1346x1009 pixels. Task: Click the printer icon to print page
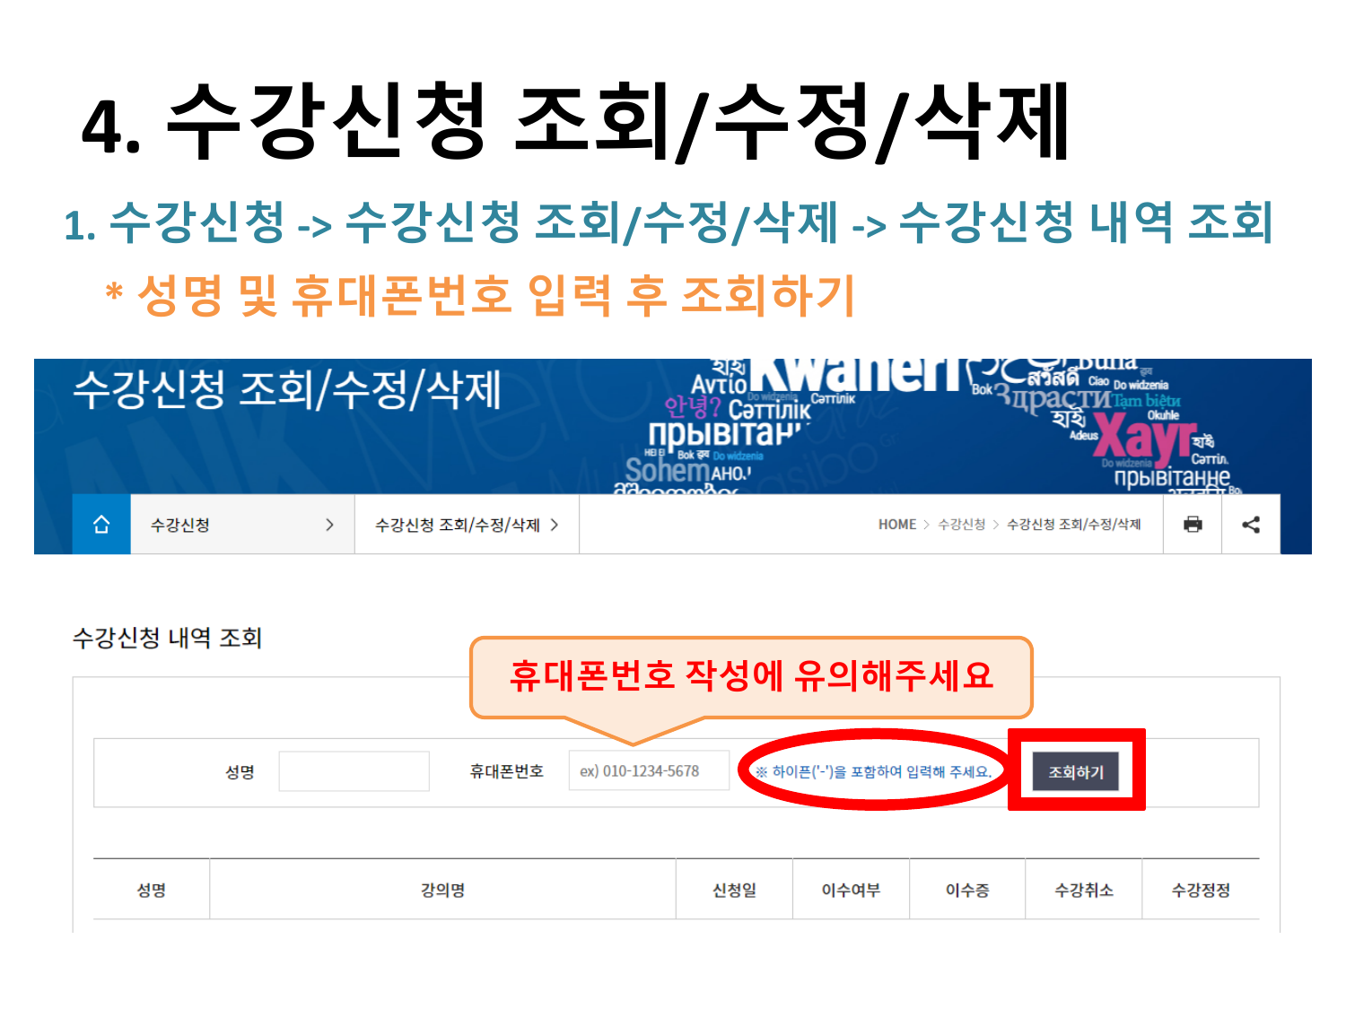pyautogui.click(x=1193, y=525)
